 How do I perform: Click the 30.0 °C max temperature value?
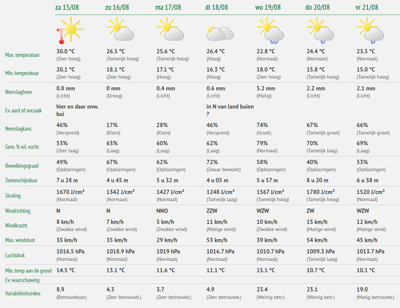(66, 51)
